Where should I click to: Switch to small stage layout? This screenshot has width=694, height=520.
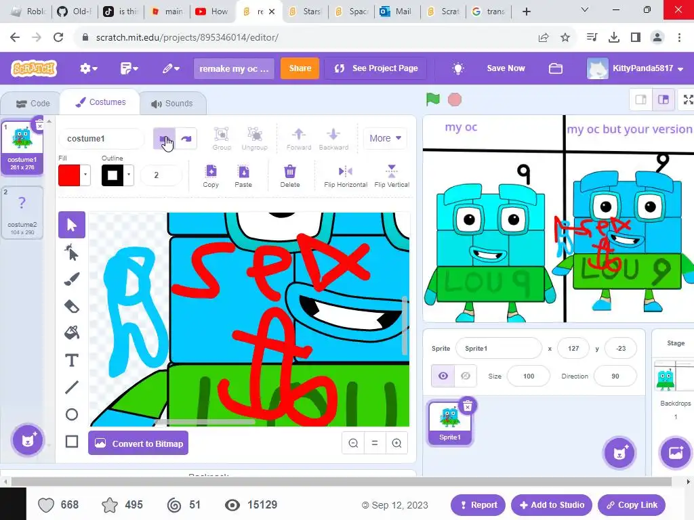pyautogui.click(x=641, y=100)
